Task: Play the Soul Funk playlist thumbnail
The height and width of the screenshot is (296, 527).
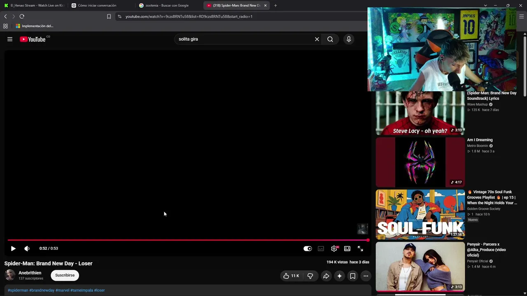Action: tap(420, 214)
